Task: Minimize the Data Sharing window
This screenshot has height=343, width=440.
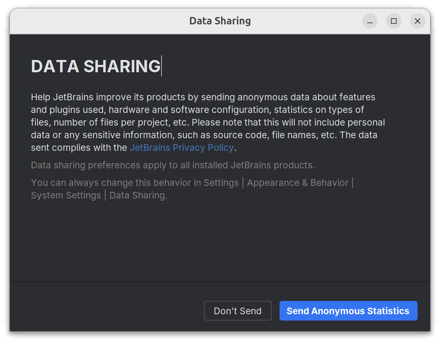Action: tap(370, 21)
